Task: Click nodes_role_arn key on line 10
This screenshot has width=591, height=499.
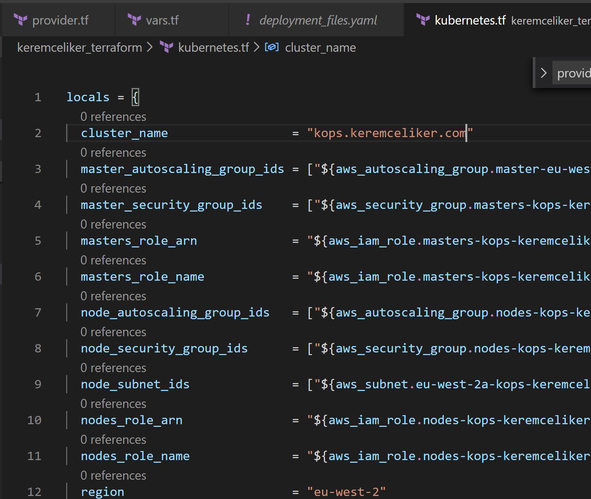Action: point(132,420)
